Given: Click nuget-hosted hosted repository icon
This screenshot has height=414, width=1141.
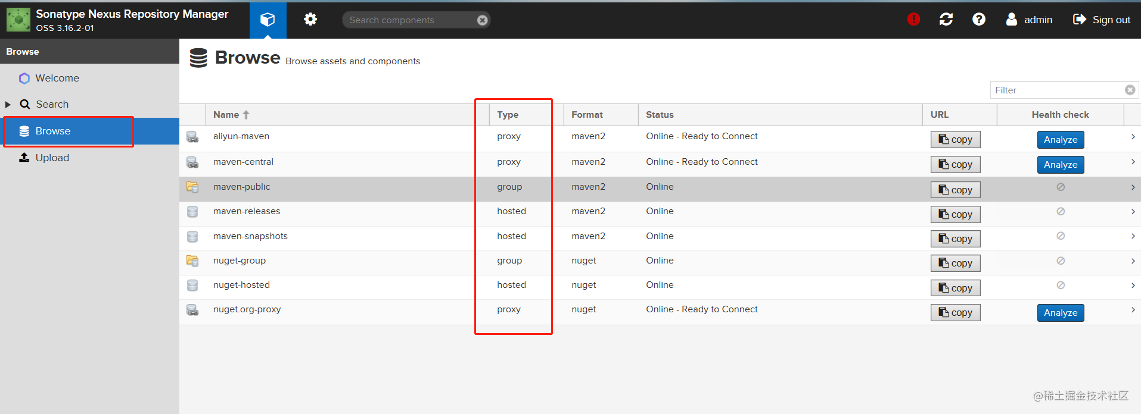Looking at the screenshot, I should pos(192,285).
